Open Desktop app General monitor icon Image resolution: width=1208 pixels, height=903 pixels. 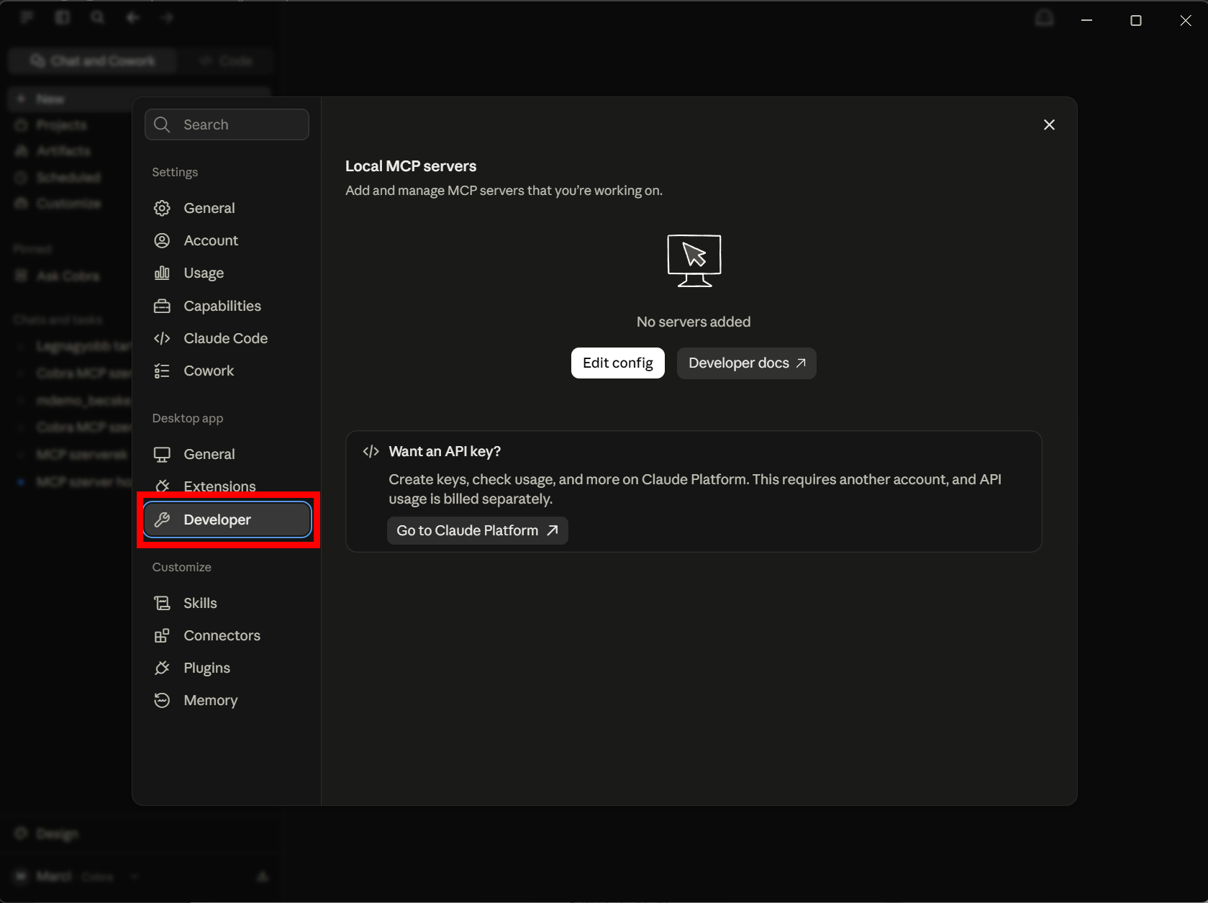162,454
